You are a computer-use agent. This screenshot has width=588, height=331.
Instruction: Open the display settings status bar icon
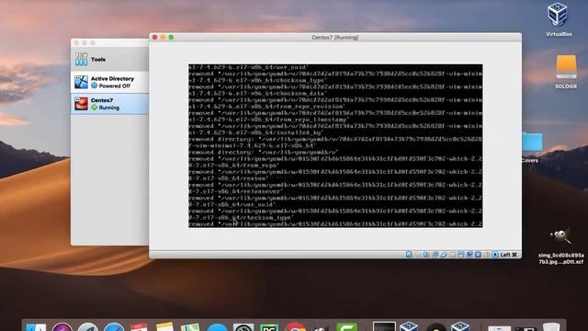(460, 255)
